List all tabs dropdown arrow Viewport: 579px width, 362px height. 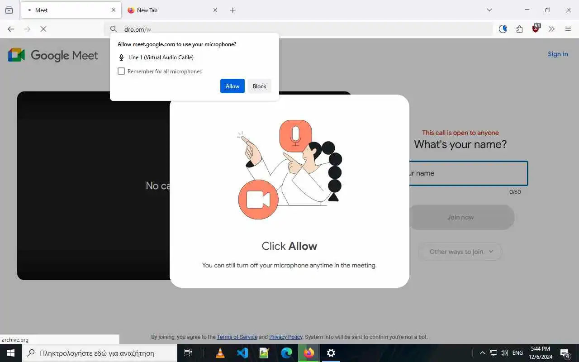pyautogui.click(x=489, y=10)
